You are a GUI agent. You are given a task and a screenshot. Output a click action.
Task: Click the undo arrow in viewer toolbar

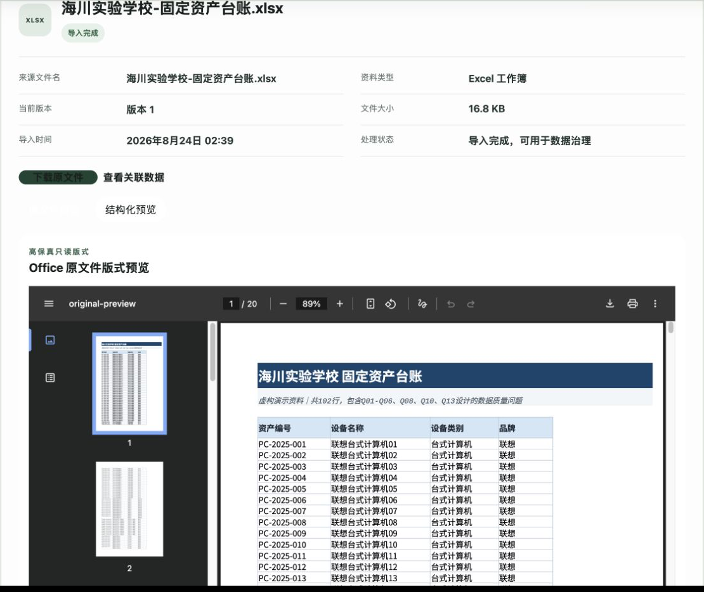tap(451, 304)
